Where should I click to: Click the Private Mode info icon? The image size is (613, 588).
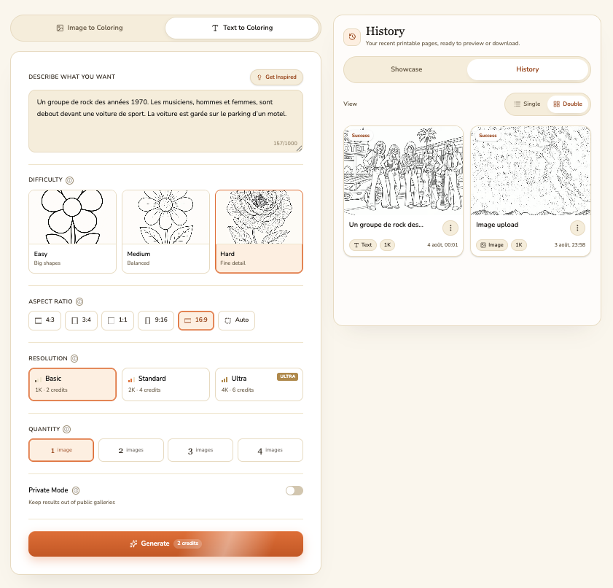tap(77, 490)
